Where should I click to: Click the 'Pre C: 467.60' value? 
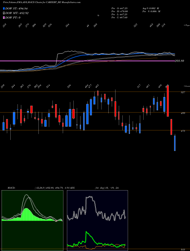click(119, 17)
